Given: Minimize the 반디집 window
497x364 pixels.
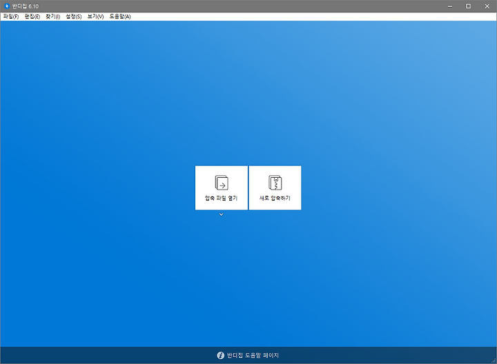Looking at the screenshot, I should [450, 6].
